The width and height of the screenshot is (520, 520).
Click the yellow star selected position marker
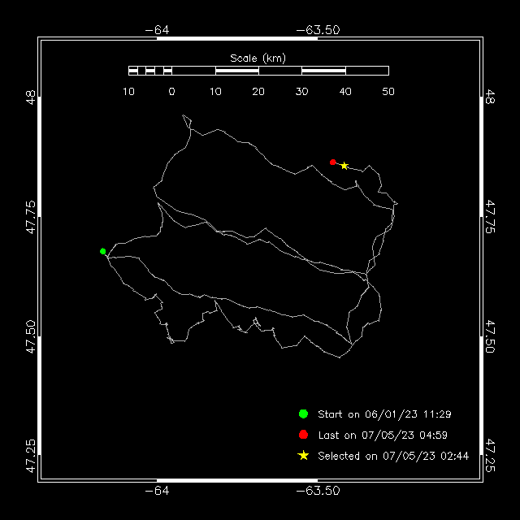coord(344,166)
